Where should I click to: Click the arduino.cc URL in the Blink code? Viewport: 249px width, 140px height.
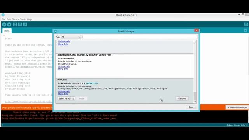(x=28, y=67)
